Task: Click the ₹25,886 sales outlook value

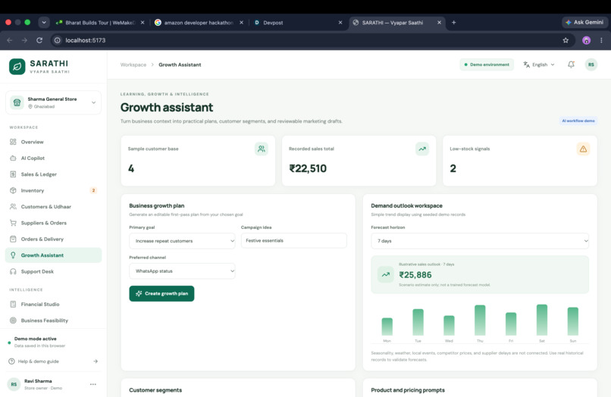Action: coord(415,275)
